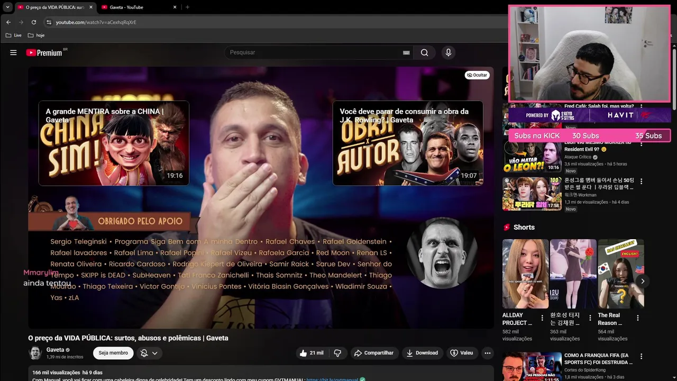This screenshot has height=381, width=677.
Task: Start voice search with microphone icon
Action: pos(449,52)
